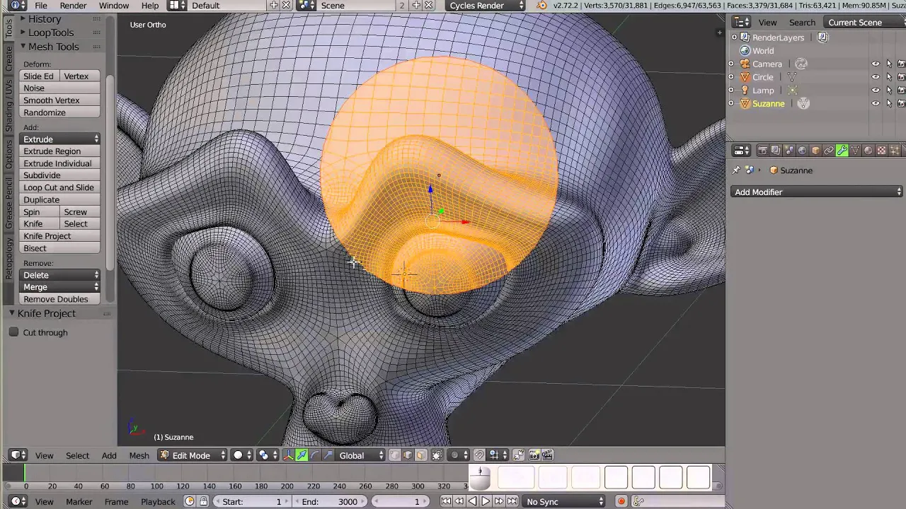Screen dimensions: 906x509
Task: Hide the Camera with its eye icon
Action: [x=876, y=64]
